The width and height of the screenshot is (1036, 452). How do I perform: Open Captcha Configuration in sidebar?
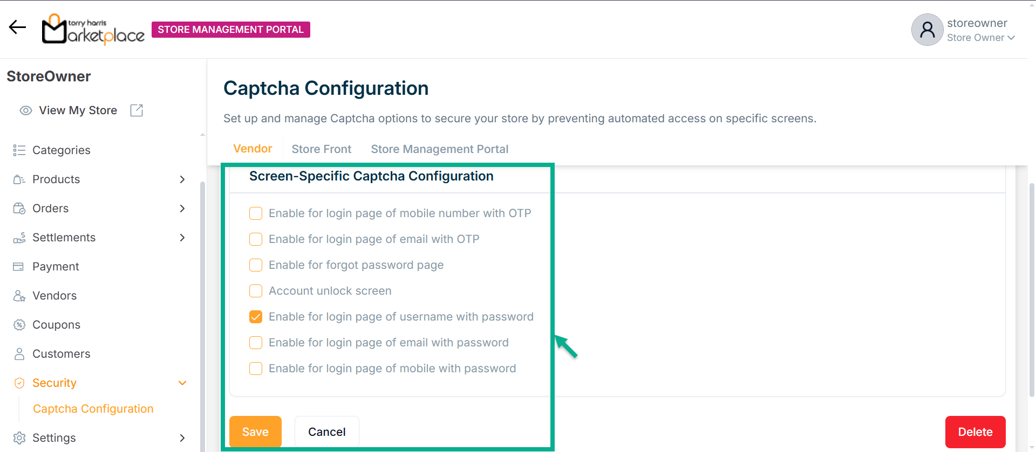93,409
